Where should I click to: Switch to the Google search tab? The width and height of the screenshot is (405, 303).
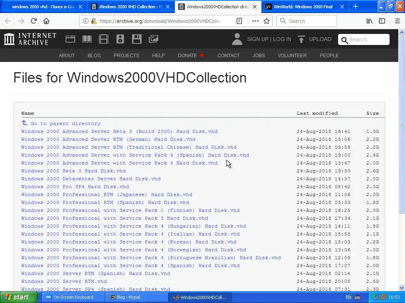(44, 7)
